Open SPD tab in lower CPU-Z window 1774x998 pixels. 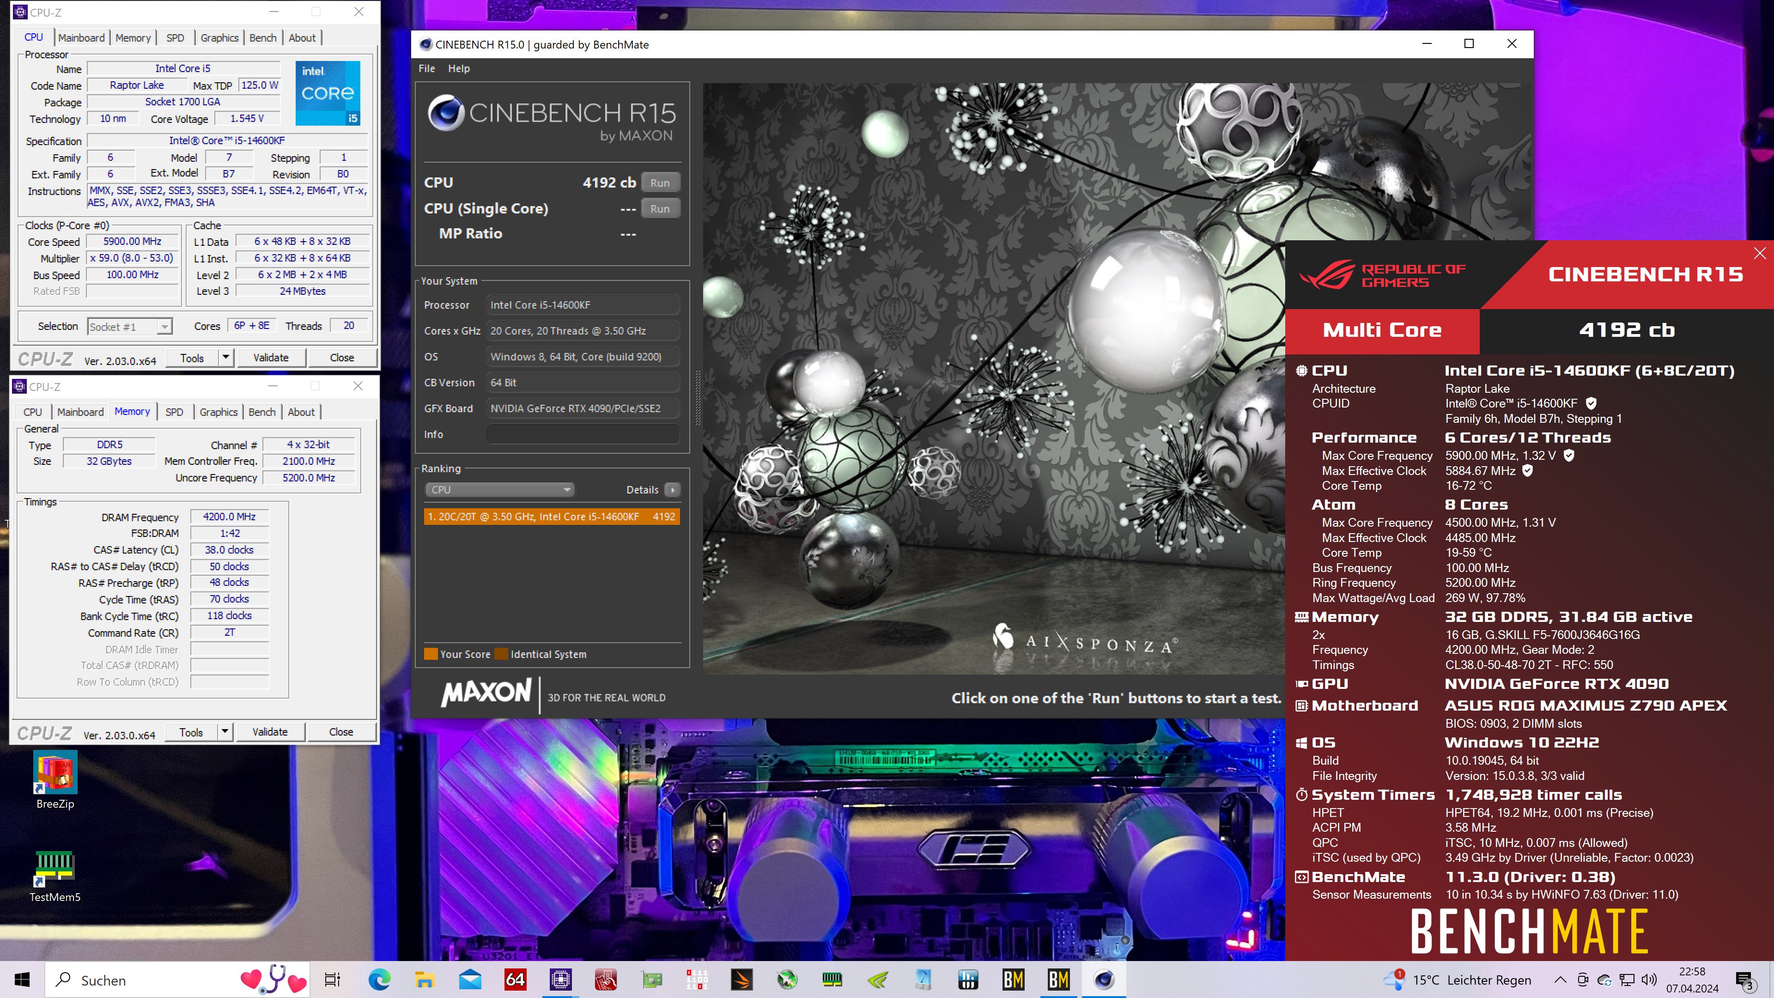pyautogui.click(x=174, y=412)
